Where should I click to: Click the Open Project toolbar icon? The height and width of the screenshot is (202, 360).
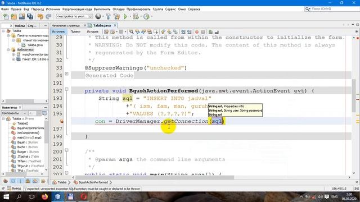click(22, 16)
